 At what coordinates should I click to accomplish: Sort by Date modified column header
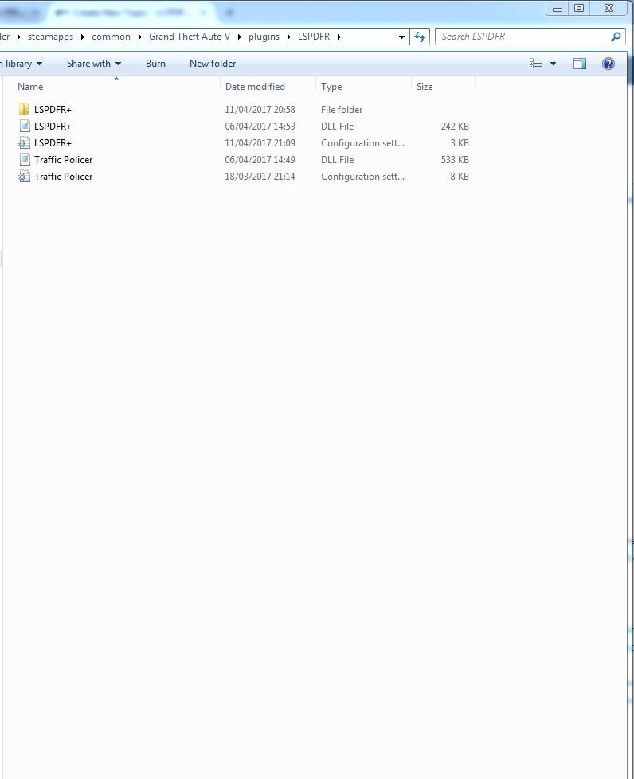pos(255,87)
